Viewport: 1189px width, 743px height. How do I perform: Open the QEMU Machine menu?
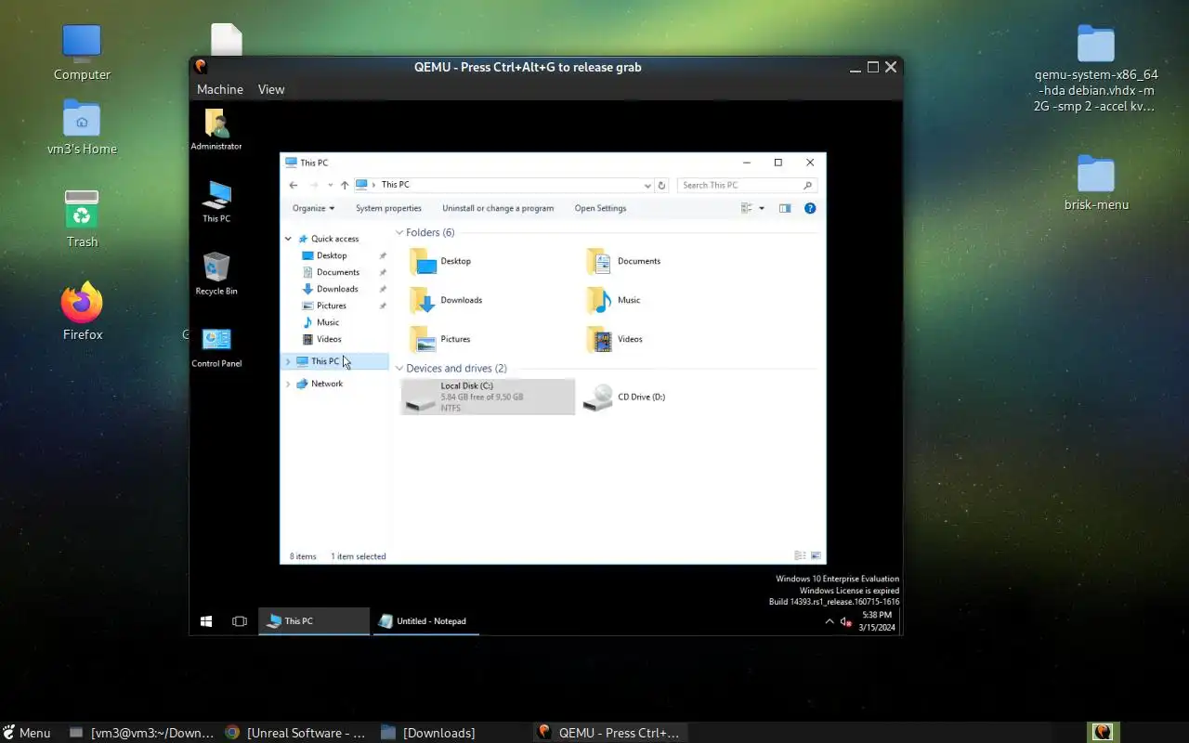[x=220, y=89]
